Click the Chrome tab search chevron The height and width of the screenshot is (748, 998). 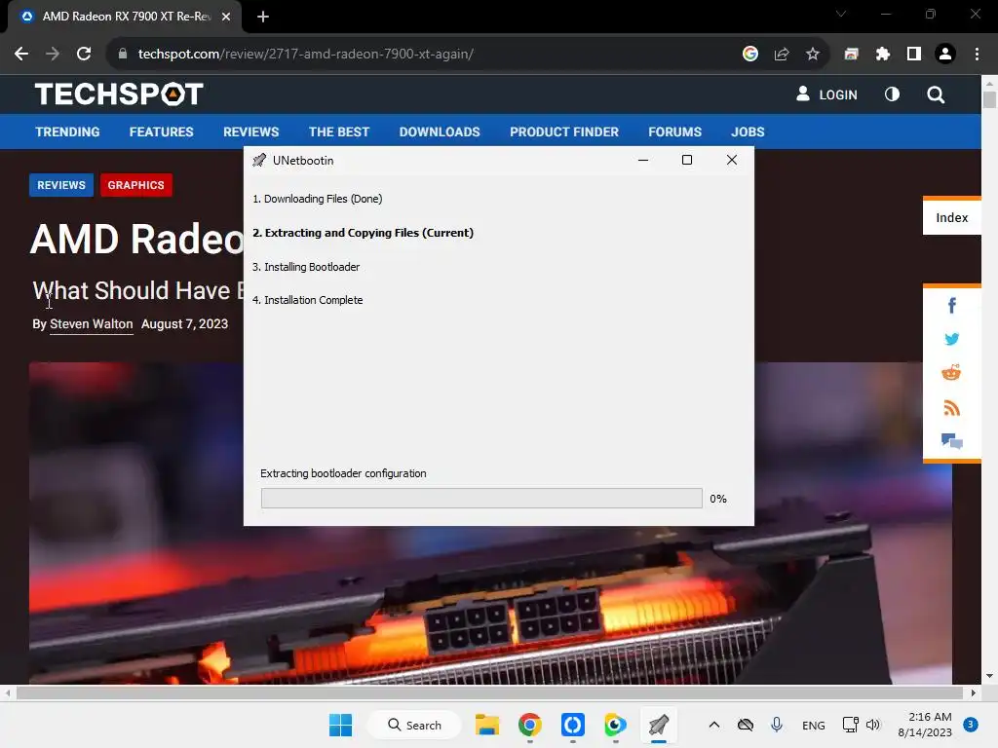[841, 14]
